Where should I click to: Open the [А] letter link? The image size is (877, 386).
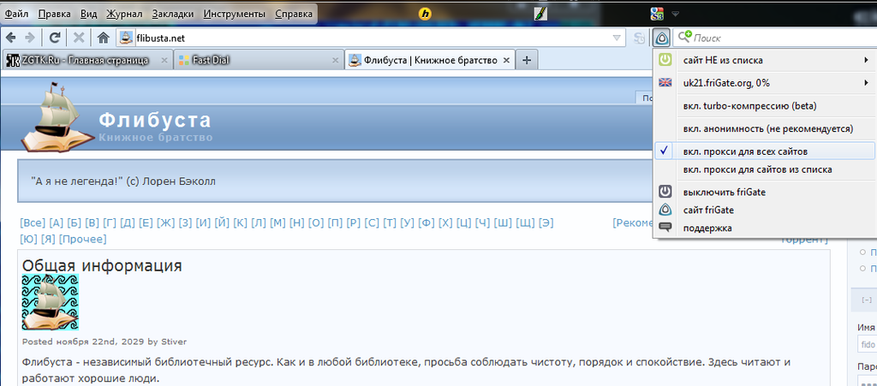point(57,223)
